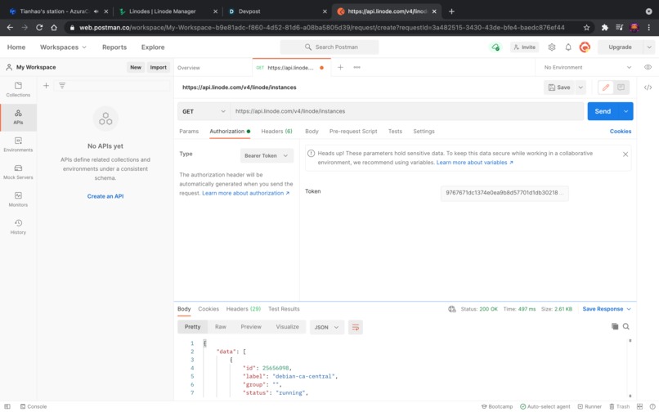This screenshot has width=659, height=412.
Task: Reload the browser page
Action: click(39, 27)
